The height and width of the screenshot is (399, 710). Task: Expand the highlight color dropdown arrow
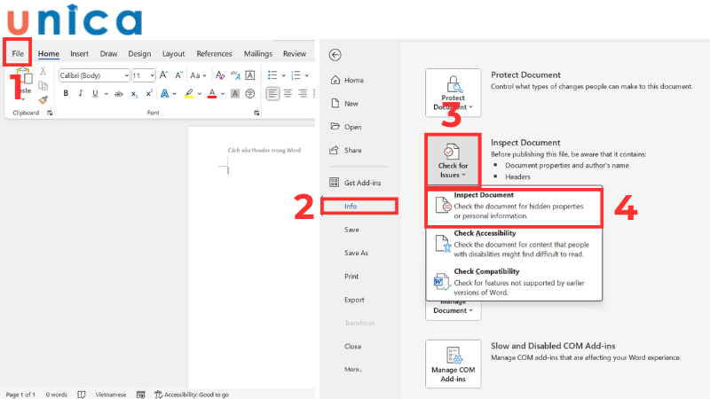click(x=199, y=94)
